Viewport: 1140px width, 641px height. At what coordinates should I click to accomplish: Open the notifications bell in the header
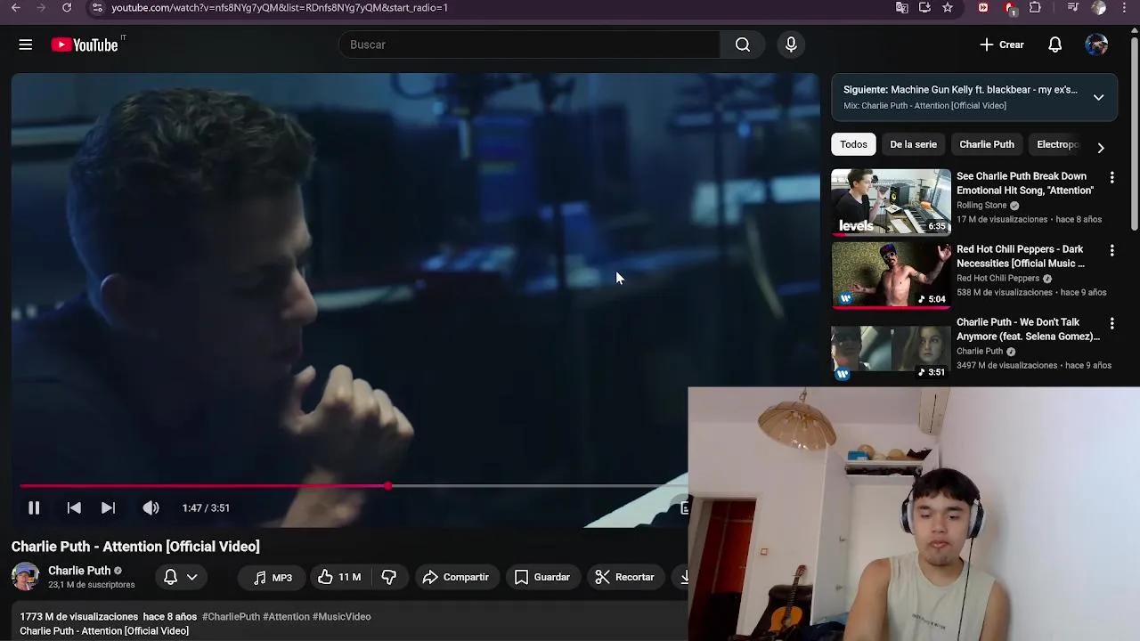click(1054, 45)
